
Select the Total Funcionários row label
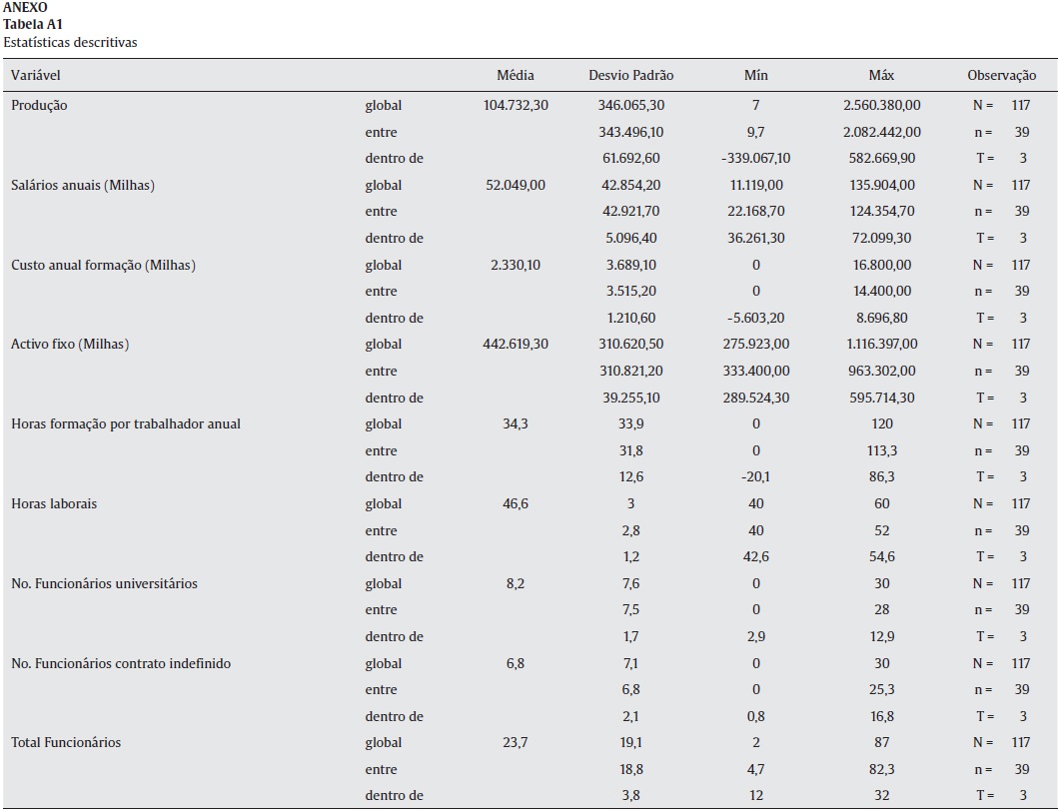[x=67, y=742]
